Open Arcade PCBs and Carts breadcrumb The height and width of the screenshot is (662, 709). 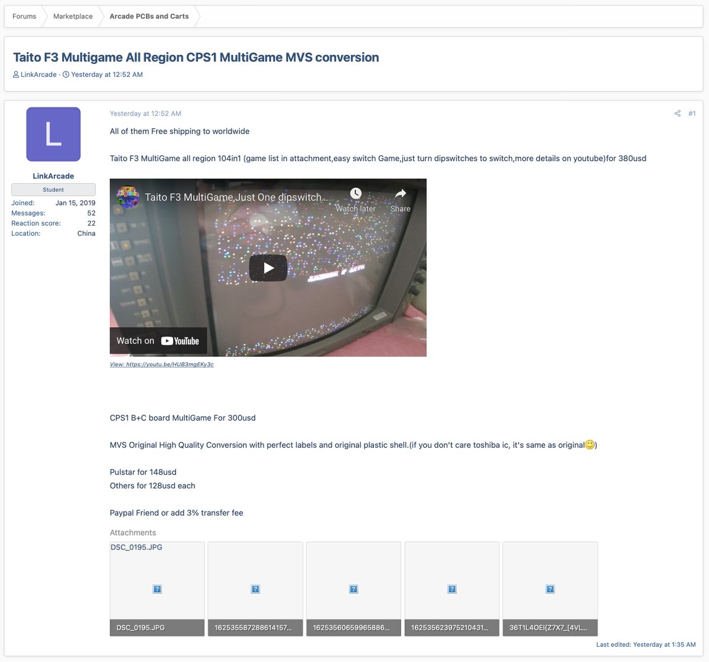click(x=149, y=17)
